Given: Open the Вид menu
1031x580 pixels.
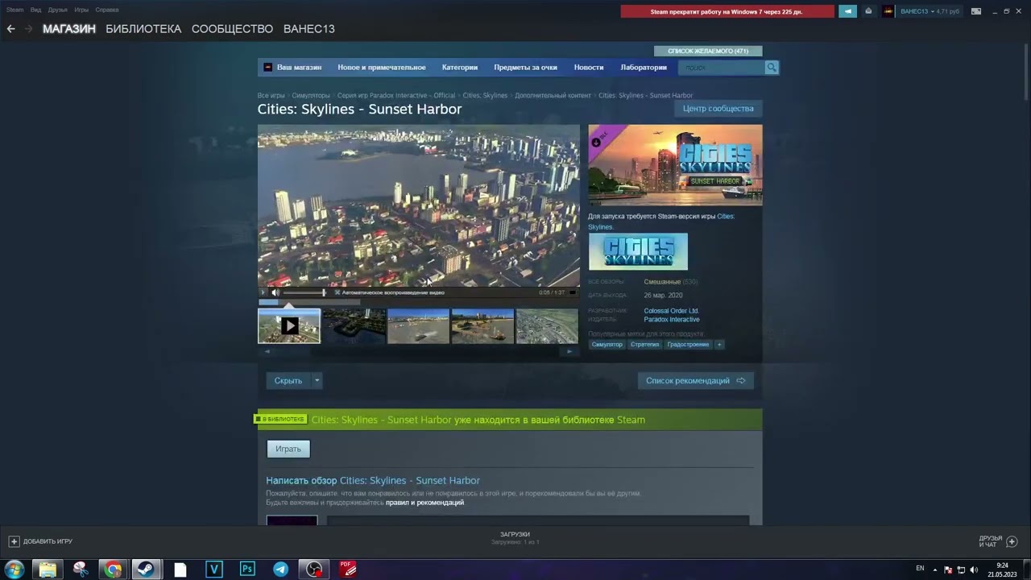Looking at the screenshot, I should tap(36, 10).
